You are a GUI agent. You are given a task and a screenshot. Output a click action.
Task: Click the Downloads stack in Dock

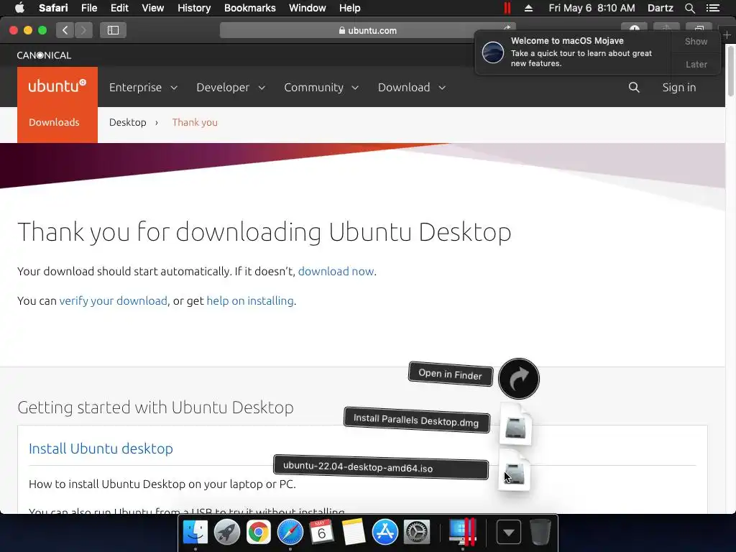(508, 533)
